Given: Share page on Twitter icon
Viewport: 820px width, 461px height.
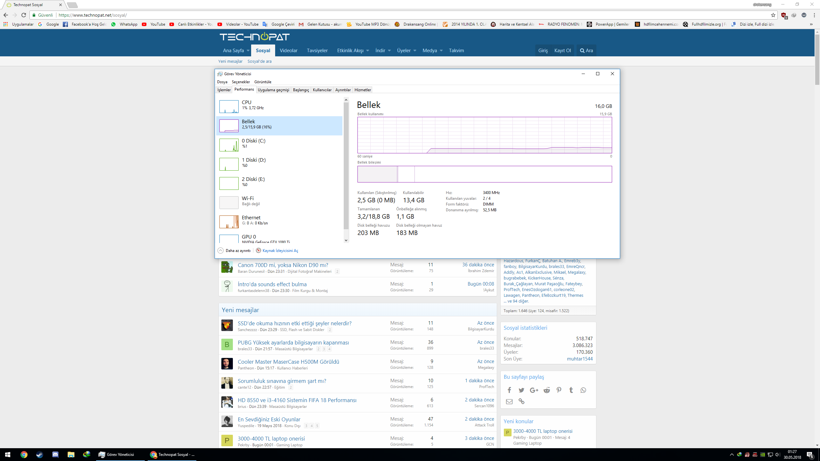Looking at the screenshot, I should tap(521, 390).
